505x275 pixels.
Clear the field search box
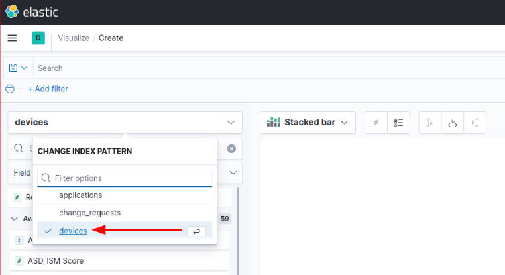231,149
